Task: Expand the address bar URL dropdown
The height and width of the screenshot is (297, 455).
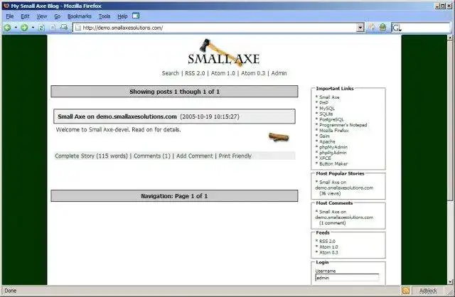Action: [360, 28]
